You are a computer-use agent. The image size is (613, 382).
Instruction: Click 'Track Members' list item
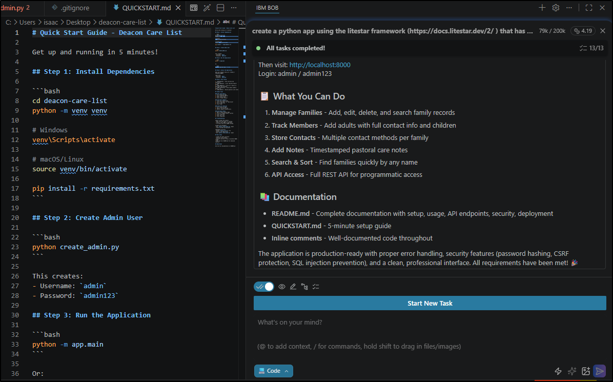(x=295, y=126)
